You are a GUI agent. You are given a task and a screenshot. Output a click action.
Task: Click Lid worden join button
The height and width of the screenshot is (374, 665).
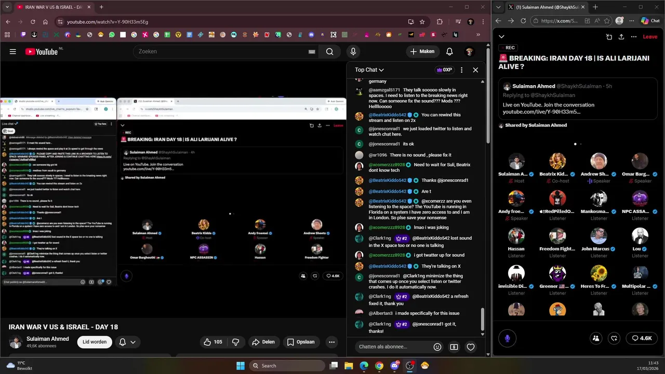(95, 342)
